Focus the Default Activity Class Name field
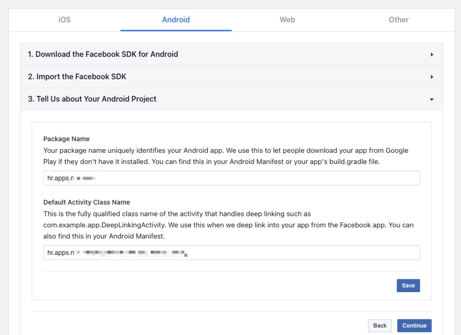This screenshot has height=335, width=461. pos(231,253)
